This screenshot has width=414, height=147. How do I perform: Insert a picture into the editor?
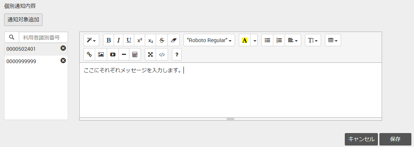click(101, 55)
